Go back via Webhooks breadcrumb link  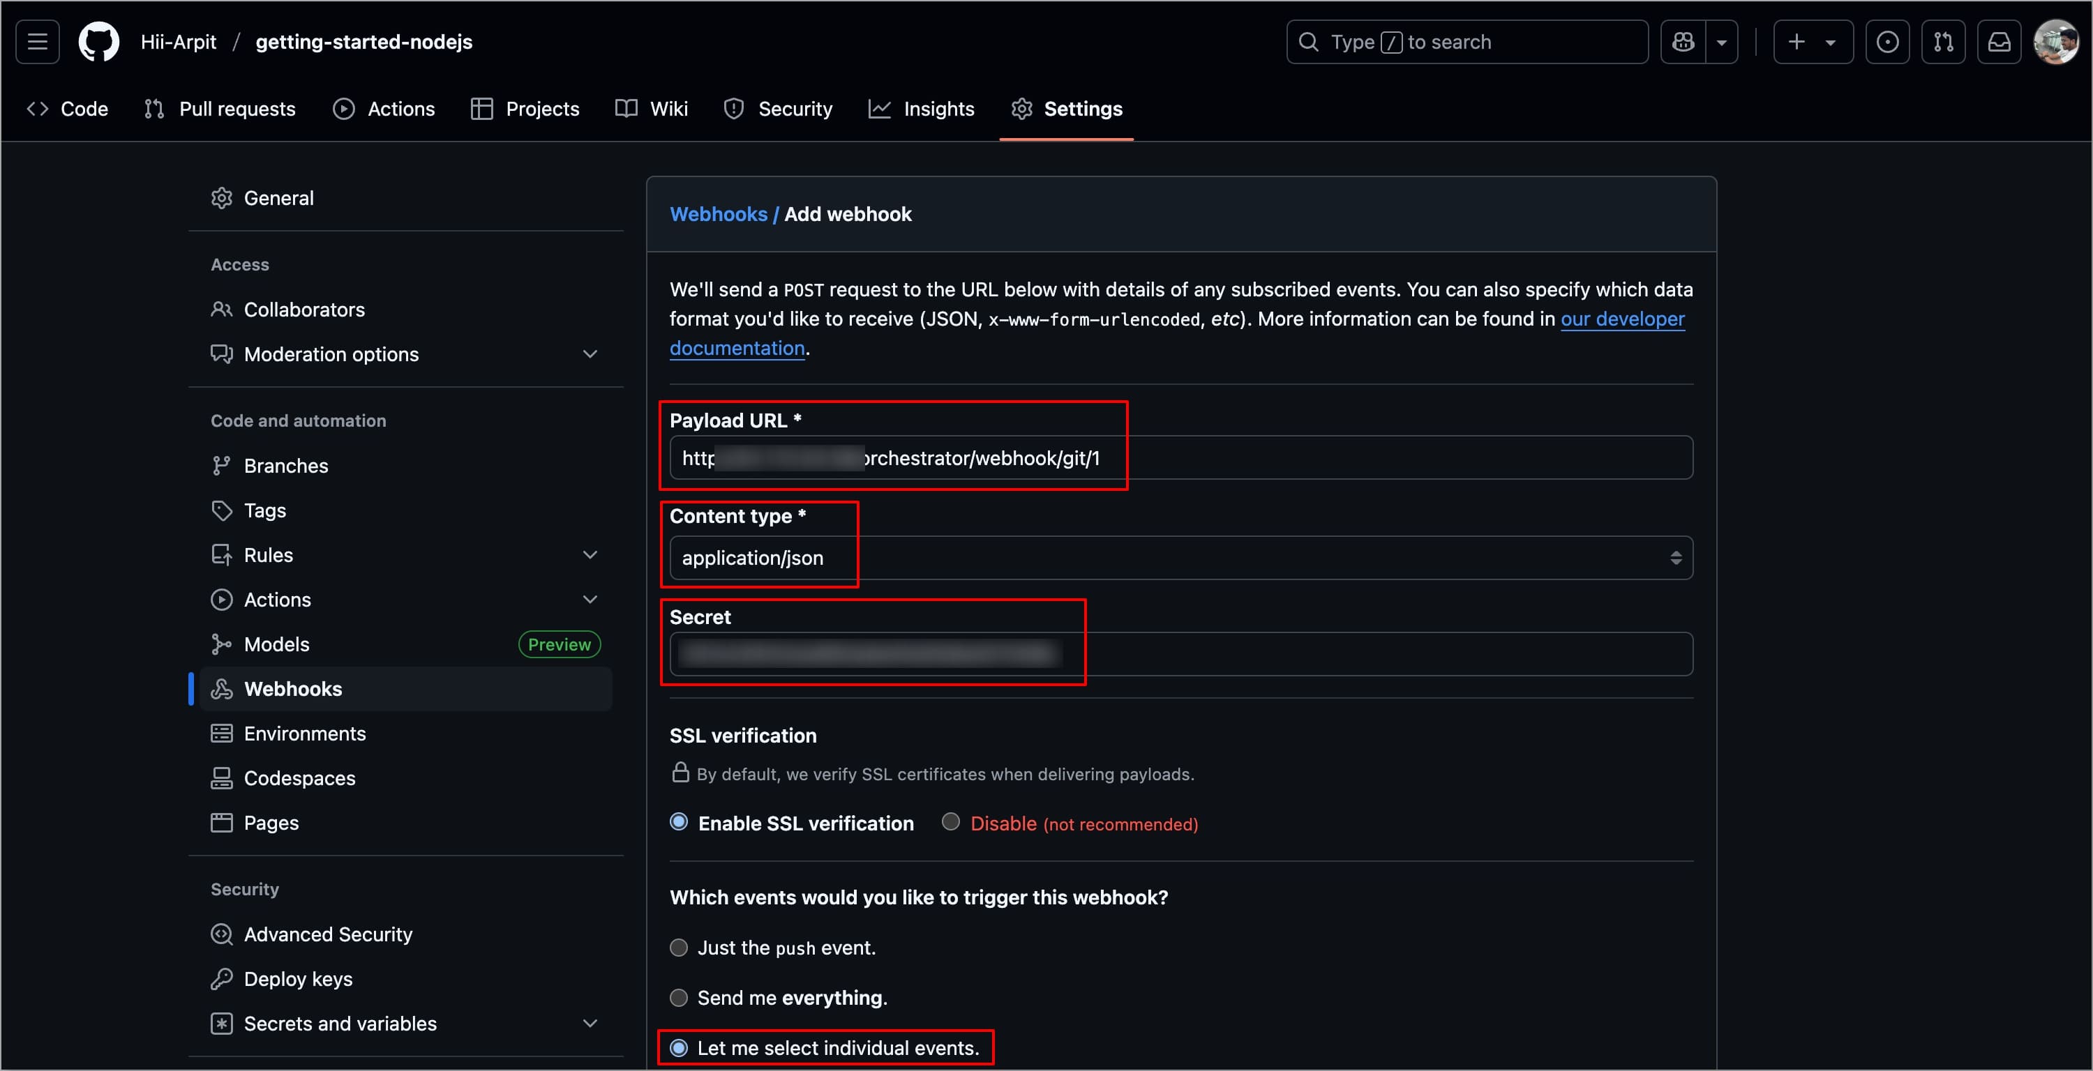[x=717, y=214]
